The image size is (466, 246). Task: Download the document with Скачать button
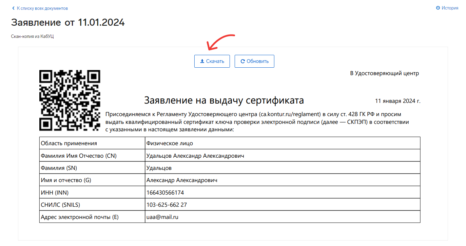tap(212, 61)
